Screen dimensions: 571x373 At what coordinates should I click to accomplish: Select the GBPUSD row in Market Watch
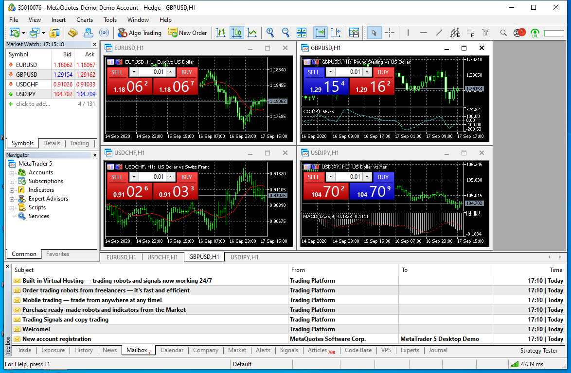52,74
